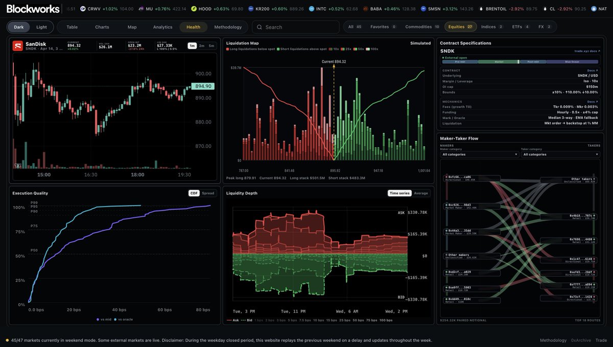Select Average in Liquidity Depth

coord(421,193)
